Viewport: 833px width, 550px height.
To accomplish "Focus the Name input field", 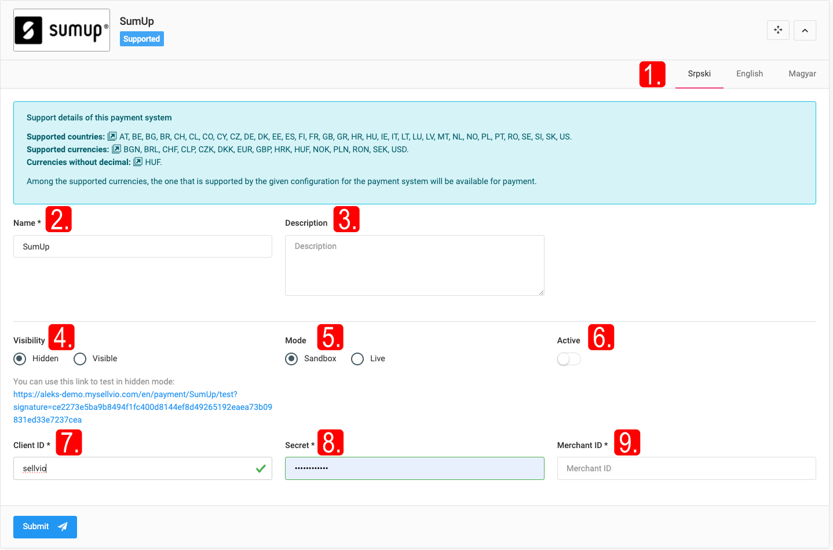I will point(143,247).
